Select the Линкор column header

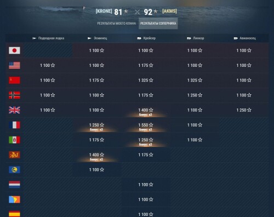tap(196, 38)
